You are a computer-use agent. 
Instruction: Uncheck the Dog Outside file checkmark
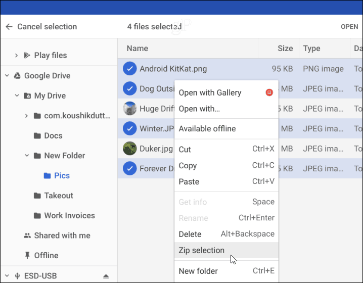[x=129, y=88]
